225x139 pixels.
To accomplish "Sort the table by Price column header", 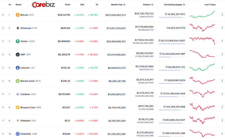I will 67,5.
